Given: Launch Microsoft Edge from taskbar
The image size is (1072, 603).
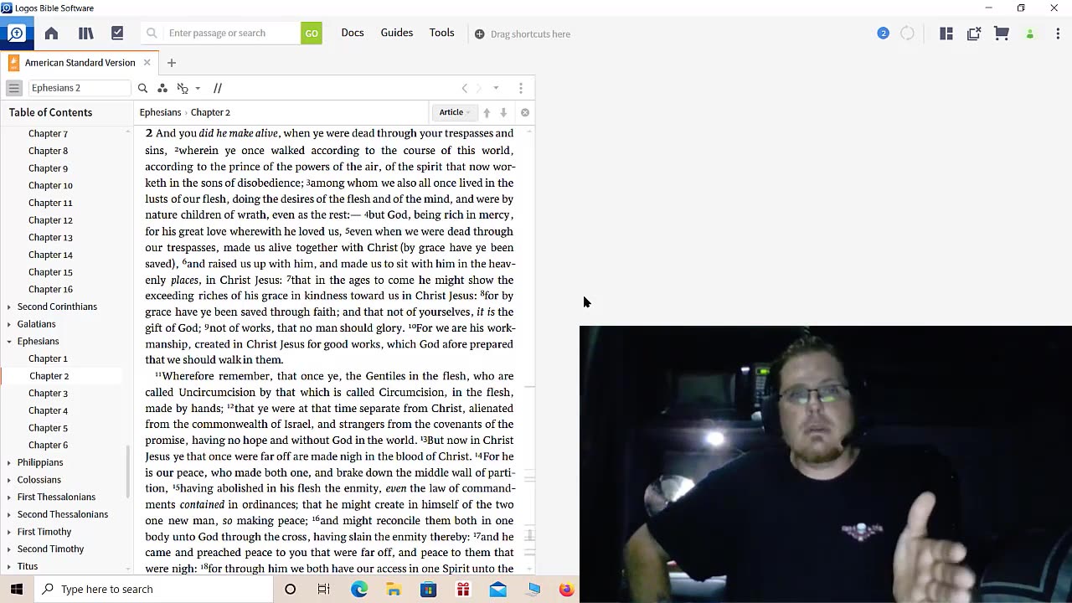Looking at the screenshot, I should (x=359, y=589).
